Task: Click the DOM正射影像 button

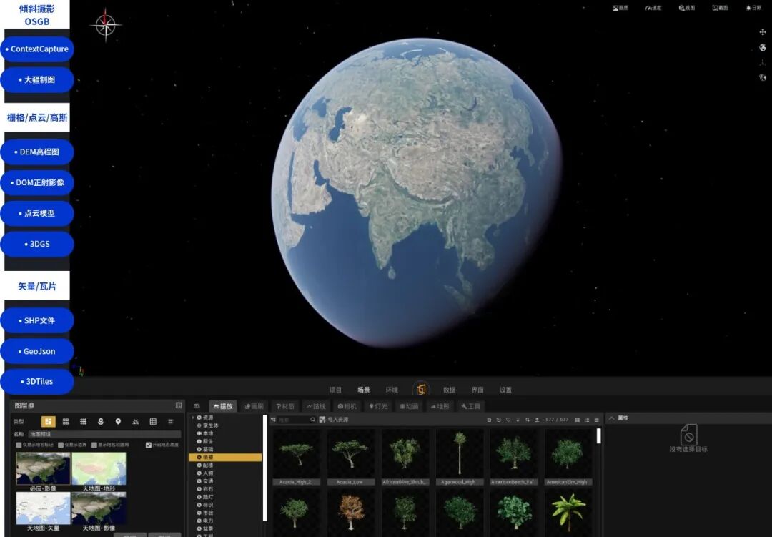Action: pos(37,183)
